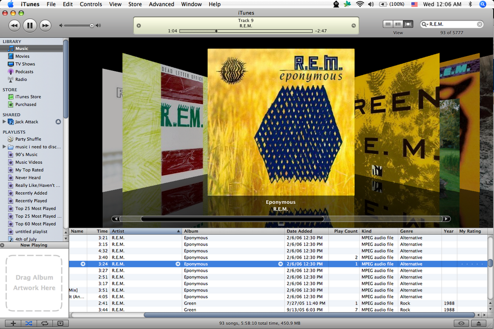The image size is (494, 329).
Task: Open Recently Played playlist
Action: point(31,201)
